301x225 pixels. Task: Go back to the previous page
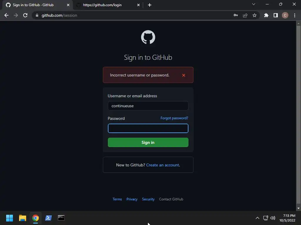coord(6,15)
